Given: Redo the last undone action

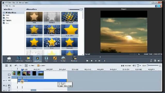Looking at the screenshot, I should (20, 66).
